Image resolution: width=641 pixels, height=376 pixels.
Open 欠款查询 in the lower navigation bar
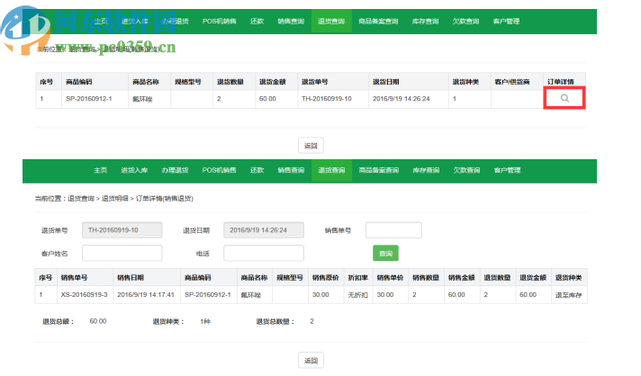tap(466, 170)
